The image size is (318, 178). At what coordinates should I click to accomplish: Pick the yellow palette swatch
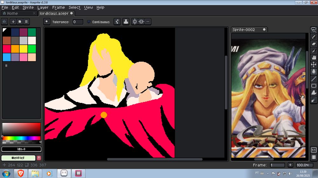pyautogui.click(x=24, y=49)
